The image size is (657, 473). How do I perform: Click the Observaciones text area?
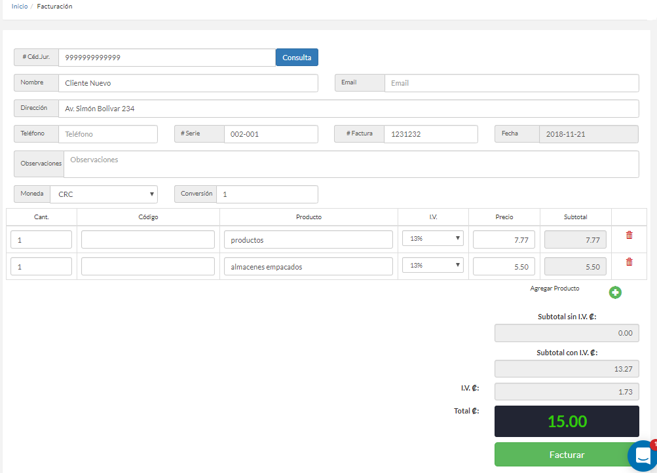[350, 164]
